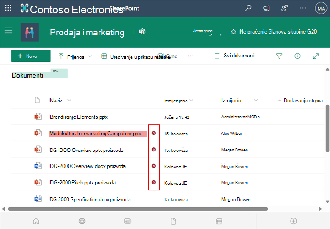Expand the Prijenos upload dropdown
Image resolution: width=330 pixels, height=229 pixels.
tap(90, 56)
